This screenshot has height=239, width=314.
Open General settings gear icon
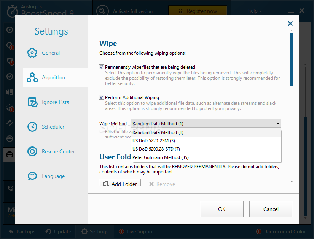pyautogui.click(x=32, y=53)
